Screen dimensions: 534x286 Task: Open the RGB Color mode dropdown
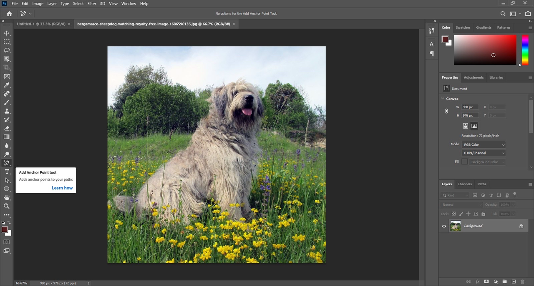pos(484,144)
